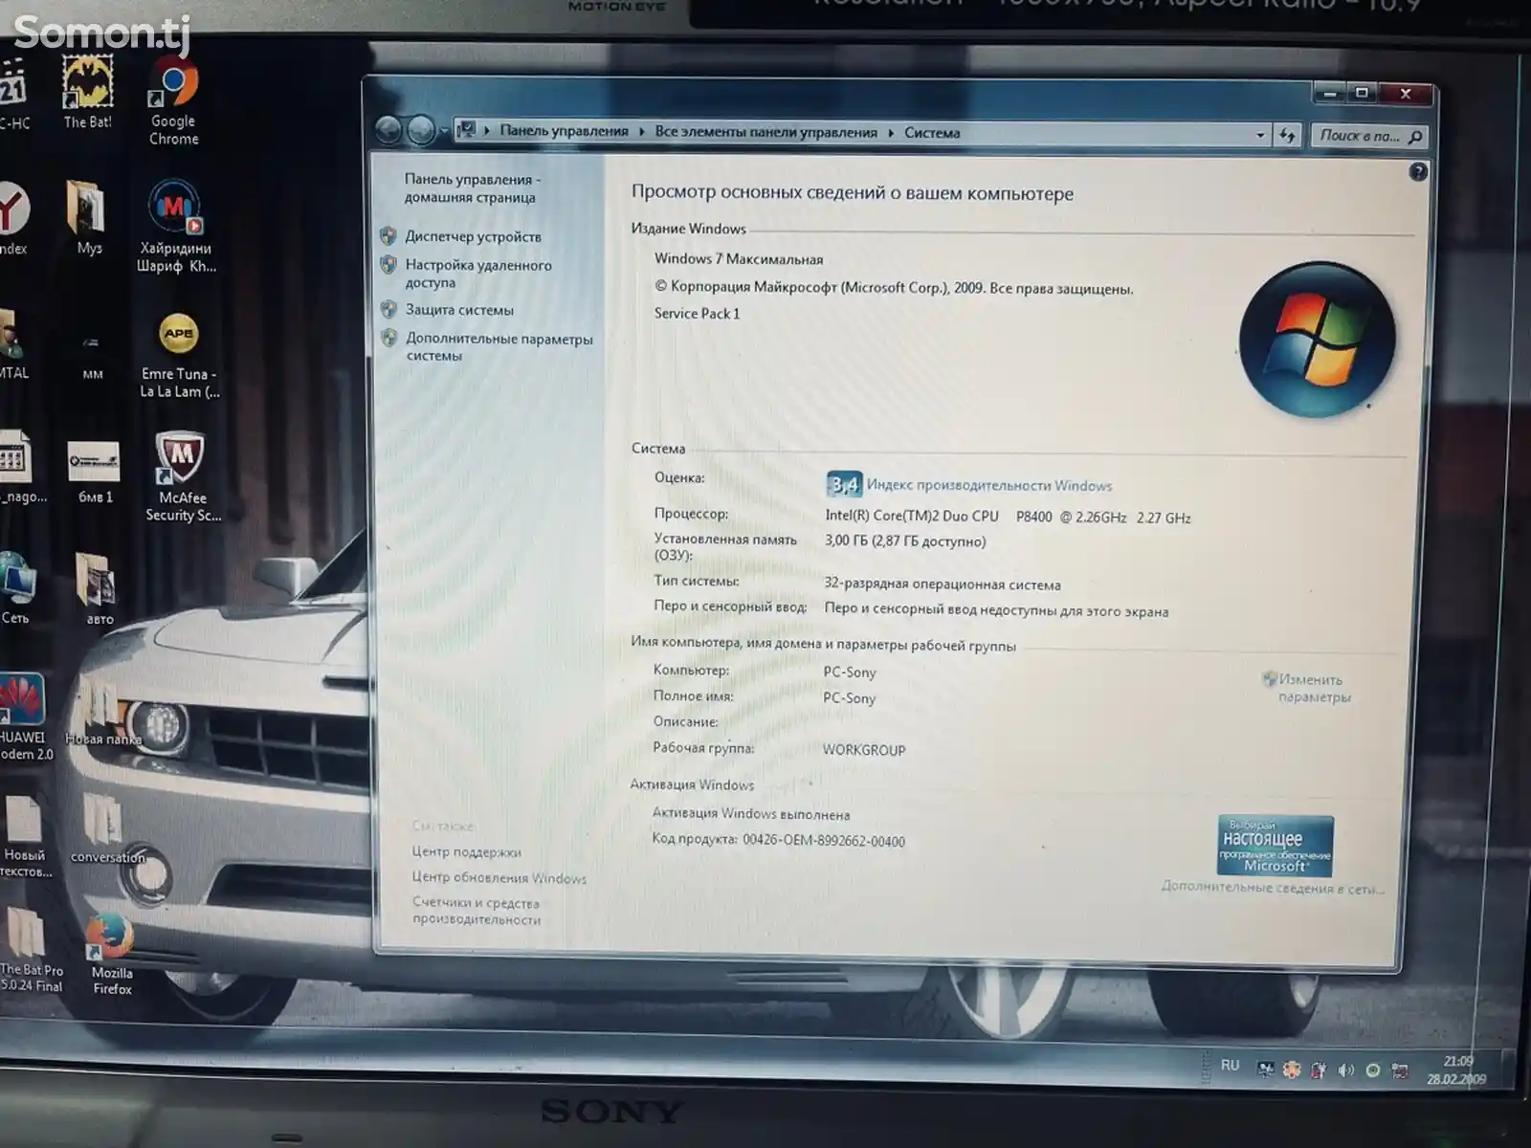Open Счетчики и средства производительности link
The height and width of the screenshot is (1148, 1531).
(477, 911)
